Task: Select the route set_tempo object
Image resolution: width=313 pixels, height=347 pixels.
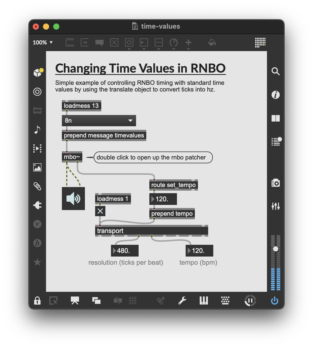Action: (x=174, y=185)
